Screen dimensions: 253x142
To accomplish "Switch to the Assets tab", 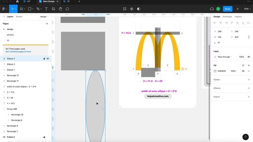I will click(19, 17).
